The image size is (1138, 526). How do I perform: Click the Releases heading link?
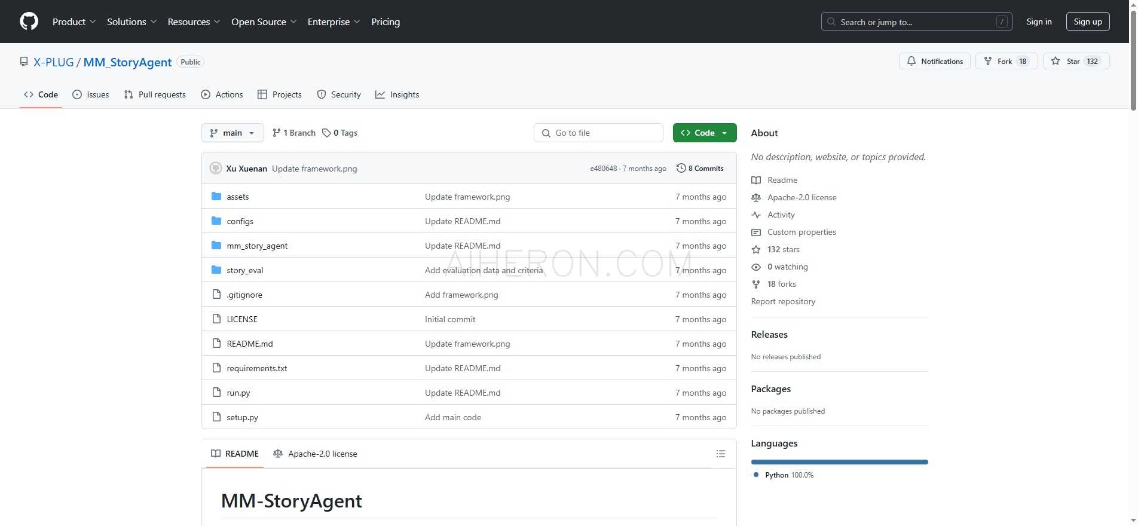769,335
